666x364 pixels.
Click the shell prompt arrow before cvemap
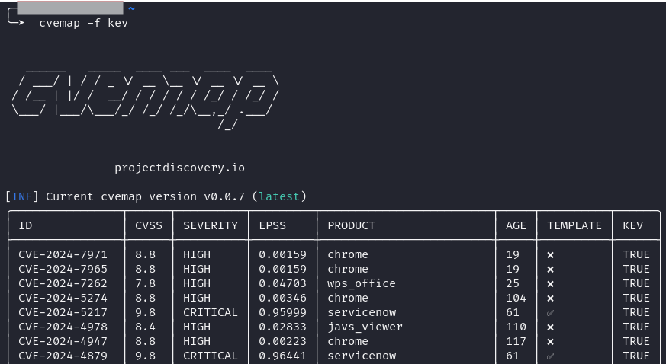pos(17,23)
